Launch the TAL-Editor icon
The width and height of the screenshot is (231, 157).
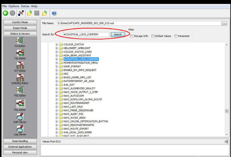(x=20, y=53)
